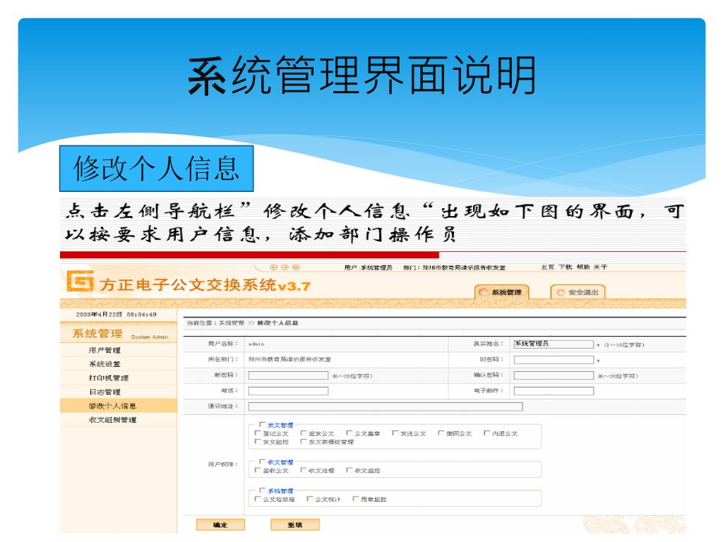723x542 pixels.
Task: Click the 郑州市教育局 department value in form
Action: click(x=289, y=359)
